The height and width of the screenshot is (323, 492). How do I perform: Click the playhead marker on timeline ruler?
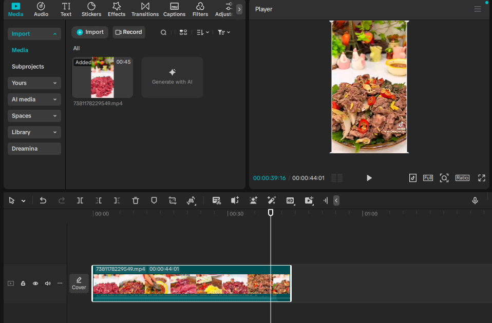tap(271, 212)
